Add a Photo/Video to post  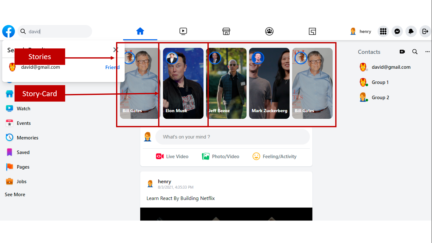click(x=220, y=156)
